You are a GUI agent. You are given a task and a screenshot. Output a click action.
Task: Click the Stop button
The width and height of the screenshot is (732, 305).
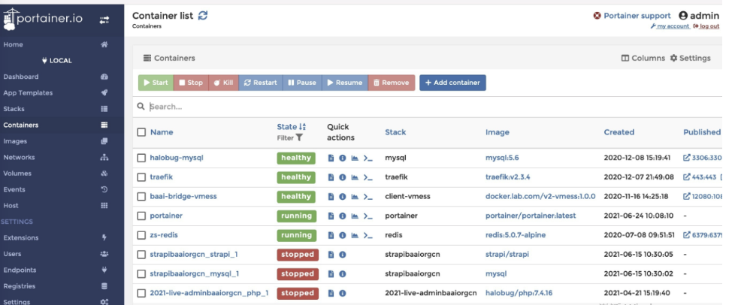click(x=191, y=83)
